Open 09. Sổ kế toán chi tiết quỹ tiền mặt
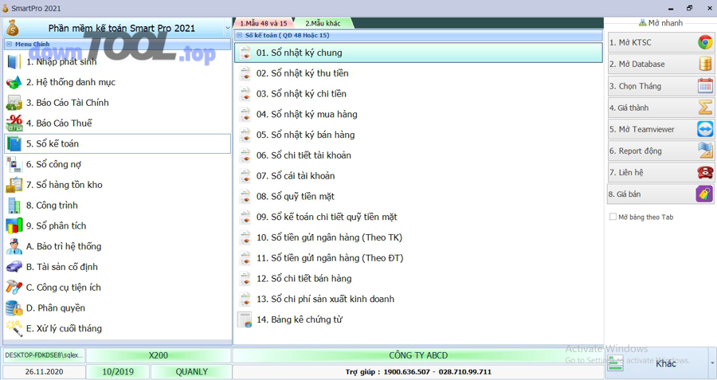This screenshot has width=717, height=380. (418, 217)
